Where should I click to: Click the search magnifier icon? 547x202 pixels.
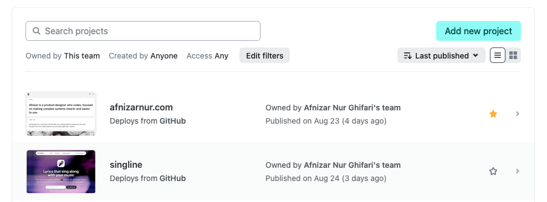point(36,31)
